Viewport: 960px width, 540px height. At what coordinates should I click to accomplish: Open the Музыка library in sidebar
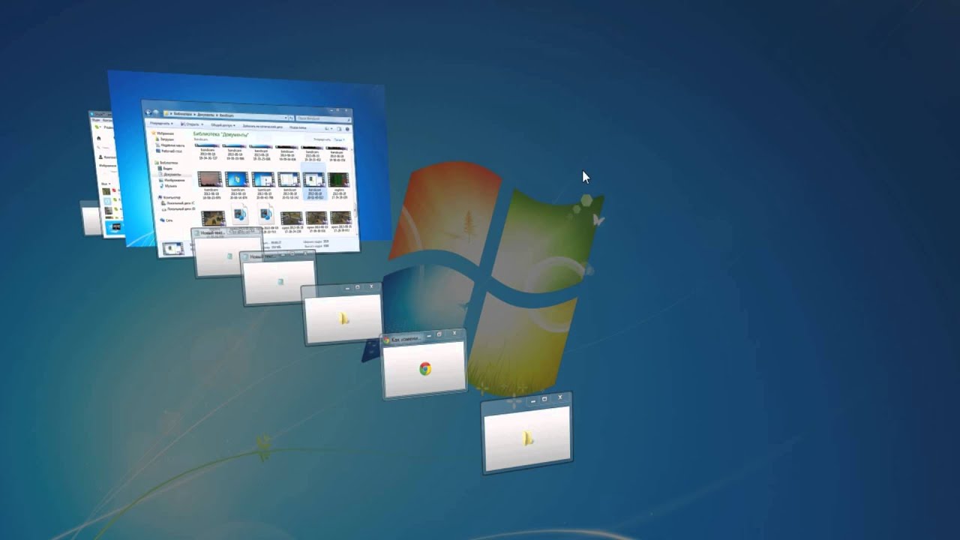pos(172,185)
